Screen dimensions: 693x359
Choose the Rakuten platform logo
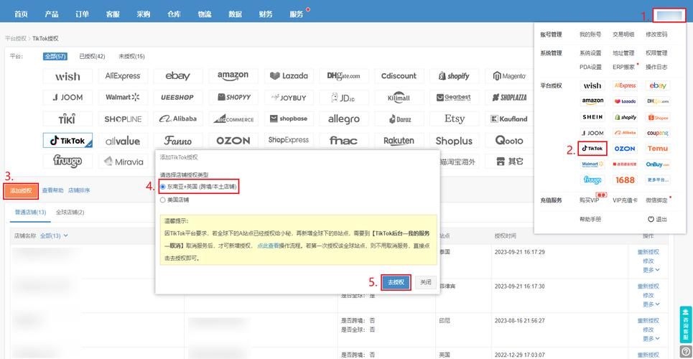[399, 141]
